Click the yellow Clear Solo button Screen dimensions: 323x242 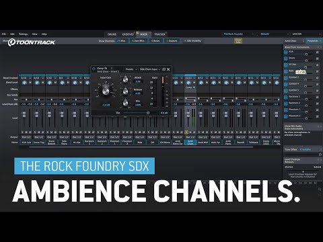pos(238,41)
